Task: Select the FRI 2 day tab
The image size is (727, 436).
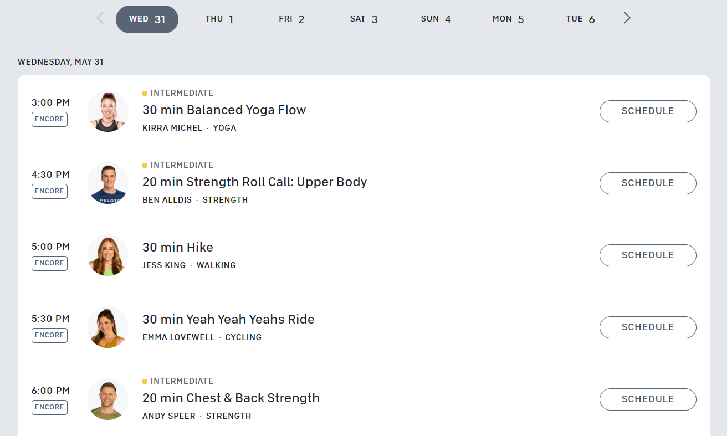Action: pos(291,18)
